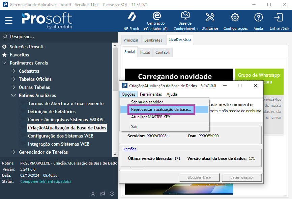
Task: Open the Ferramentas menu
Action: click(151, 94)
